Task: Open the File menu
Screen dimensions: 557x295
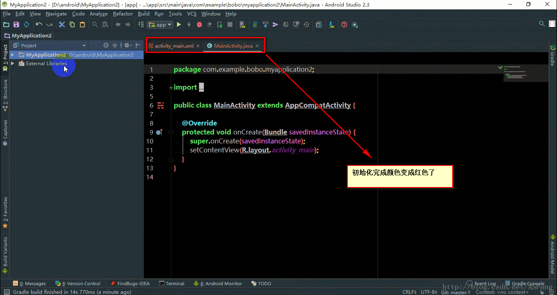Action: coord(7,13)
